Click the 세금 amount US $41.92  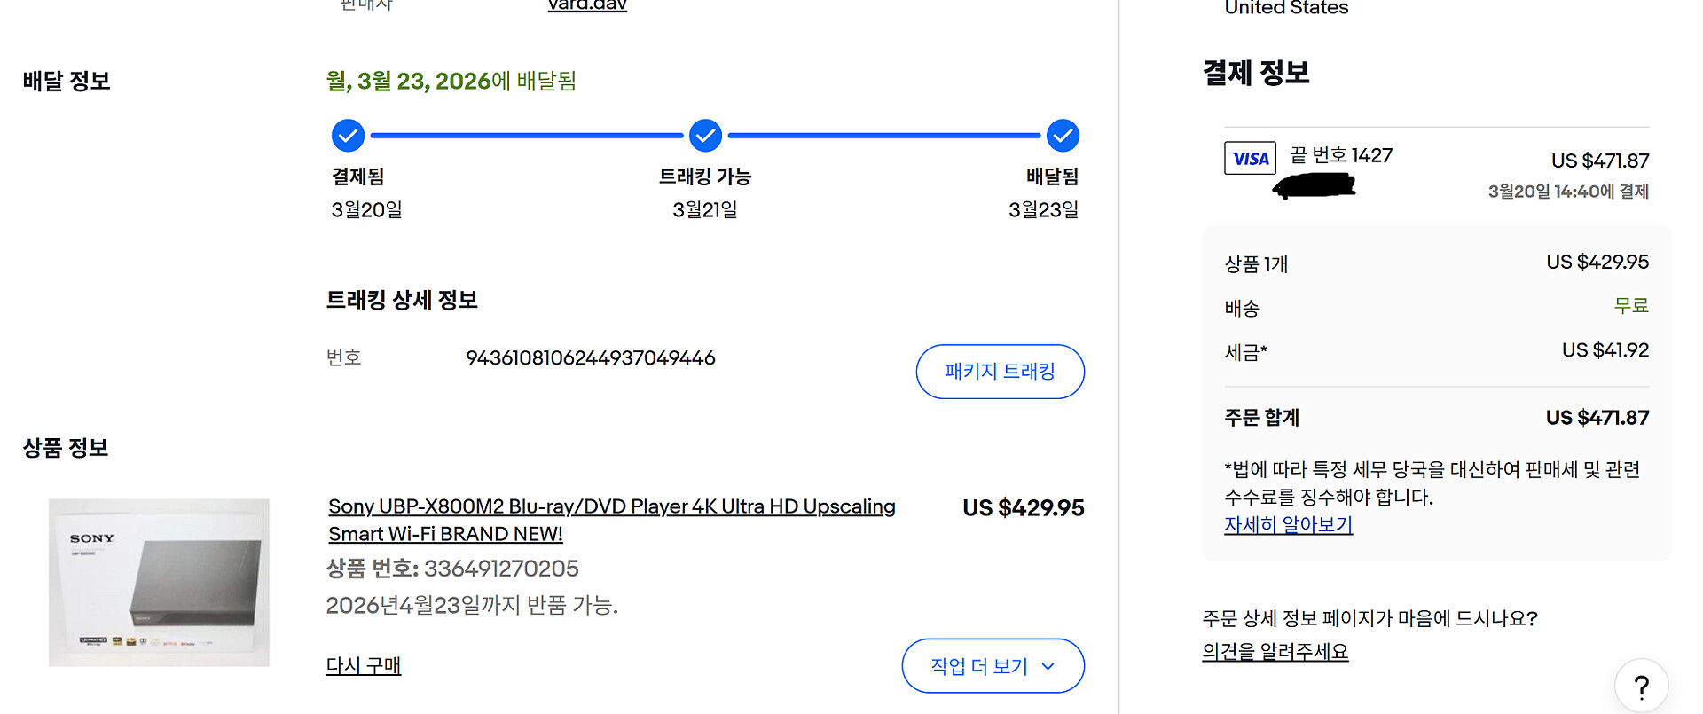coord(1605,350)
